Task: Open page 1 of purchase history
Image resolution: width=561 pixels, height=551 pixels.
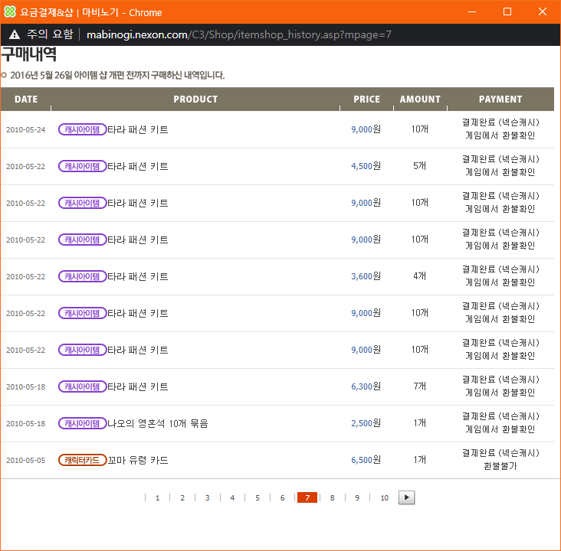Action: click(x=157, y=497)
